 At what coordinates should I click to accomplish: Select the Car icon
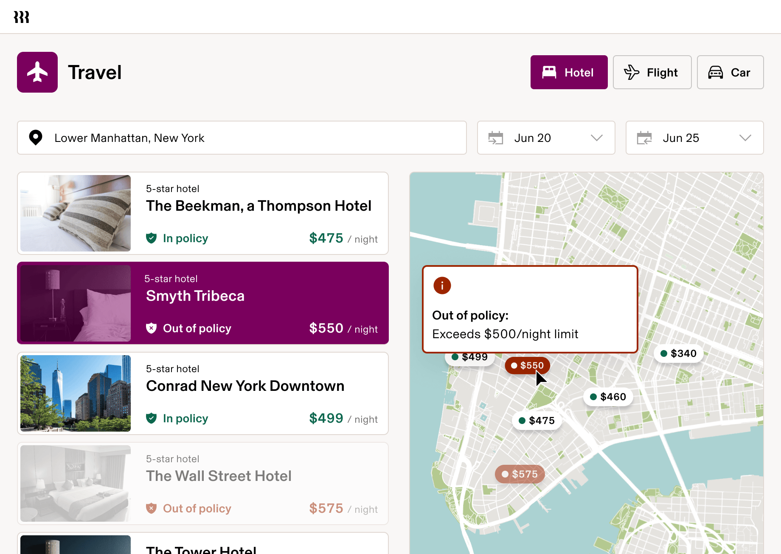click(x=716, y=72)
